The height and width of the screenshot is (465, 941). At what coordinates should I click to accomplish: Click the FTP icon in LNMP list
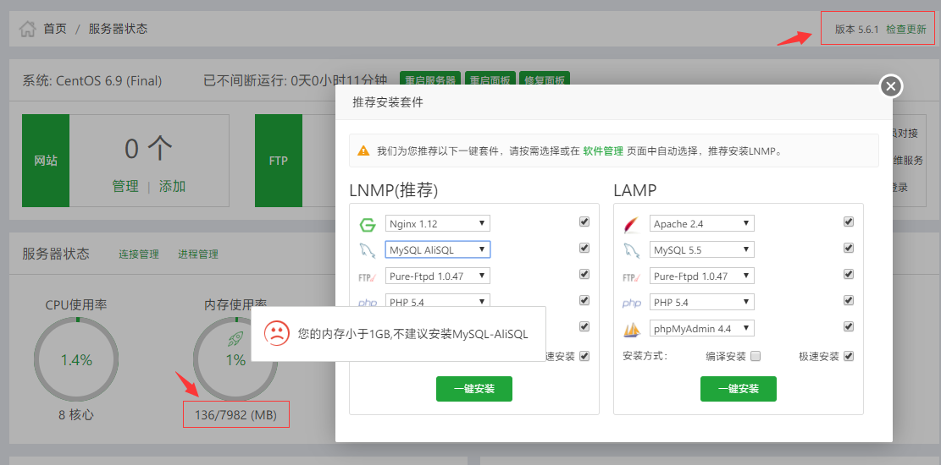[x=368, y=276]
